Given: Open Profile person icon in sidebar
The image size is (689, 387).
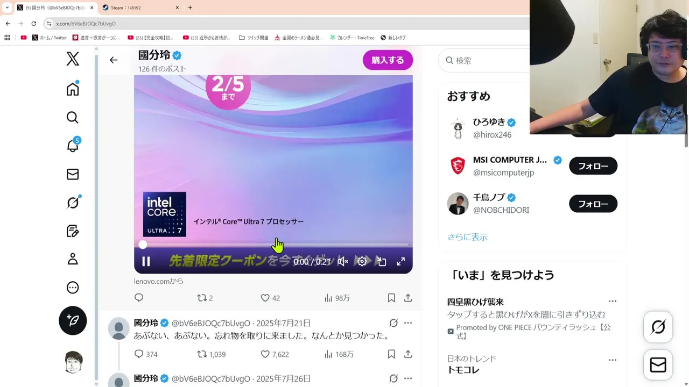Looking at the screenshot, I should [73, 259].
